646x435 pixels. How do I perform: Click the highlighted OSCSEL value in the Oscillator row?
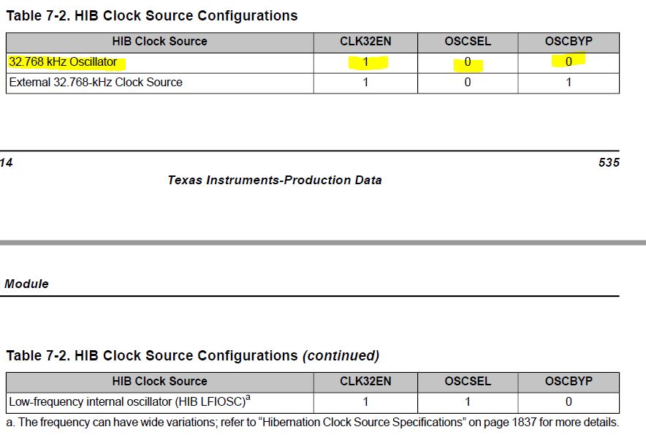tap(468, 63)
